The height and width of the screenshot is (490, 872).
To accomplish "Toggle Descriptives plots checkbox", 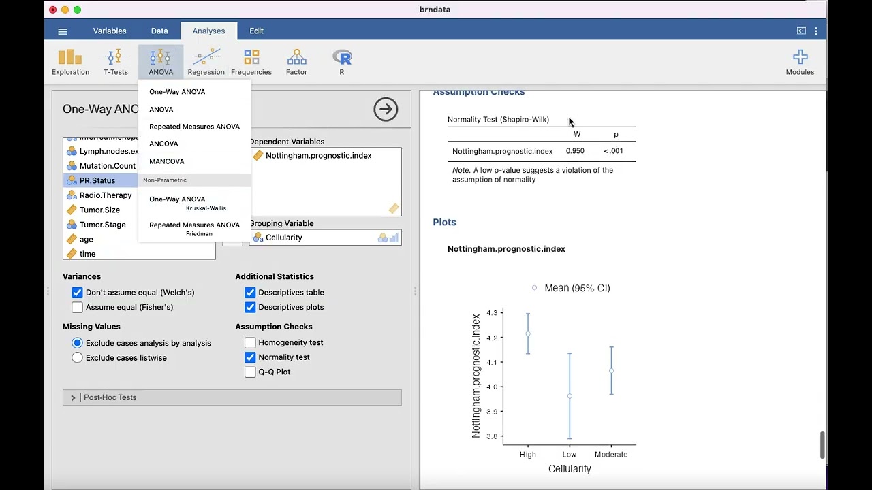I will click(250, 307).
